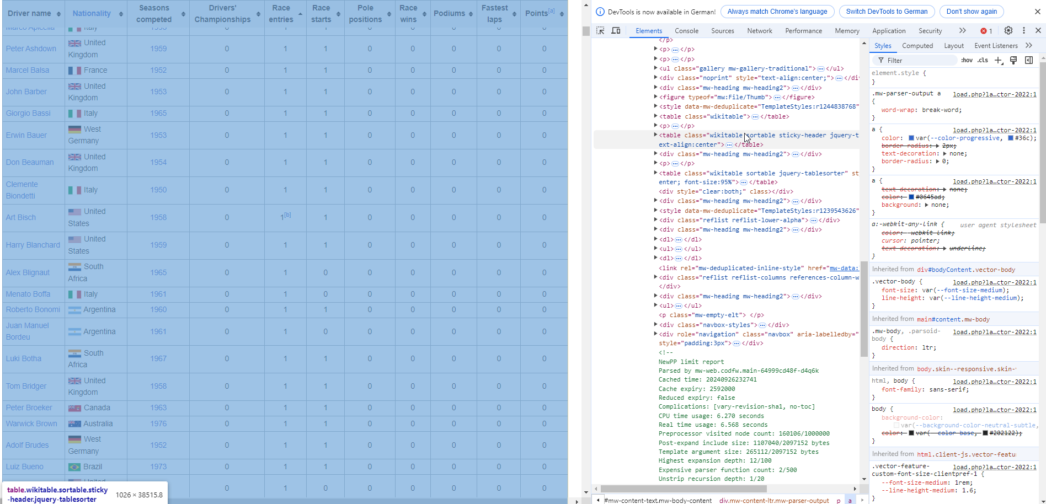
Task: Open DevTools settings gear
Action: [1008, 31]
